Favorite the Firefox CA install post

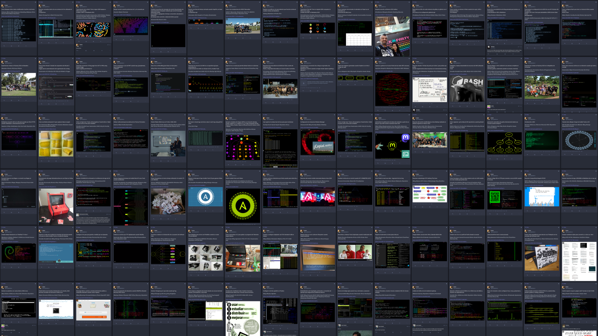pyautogui.click(x=467, y=267)
